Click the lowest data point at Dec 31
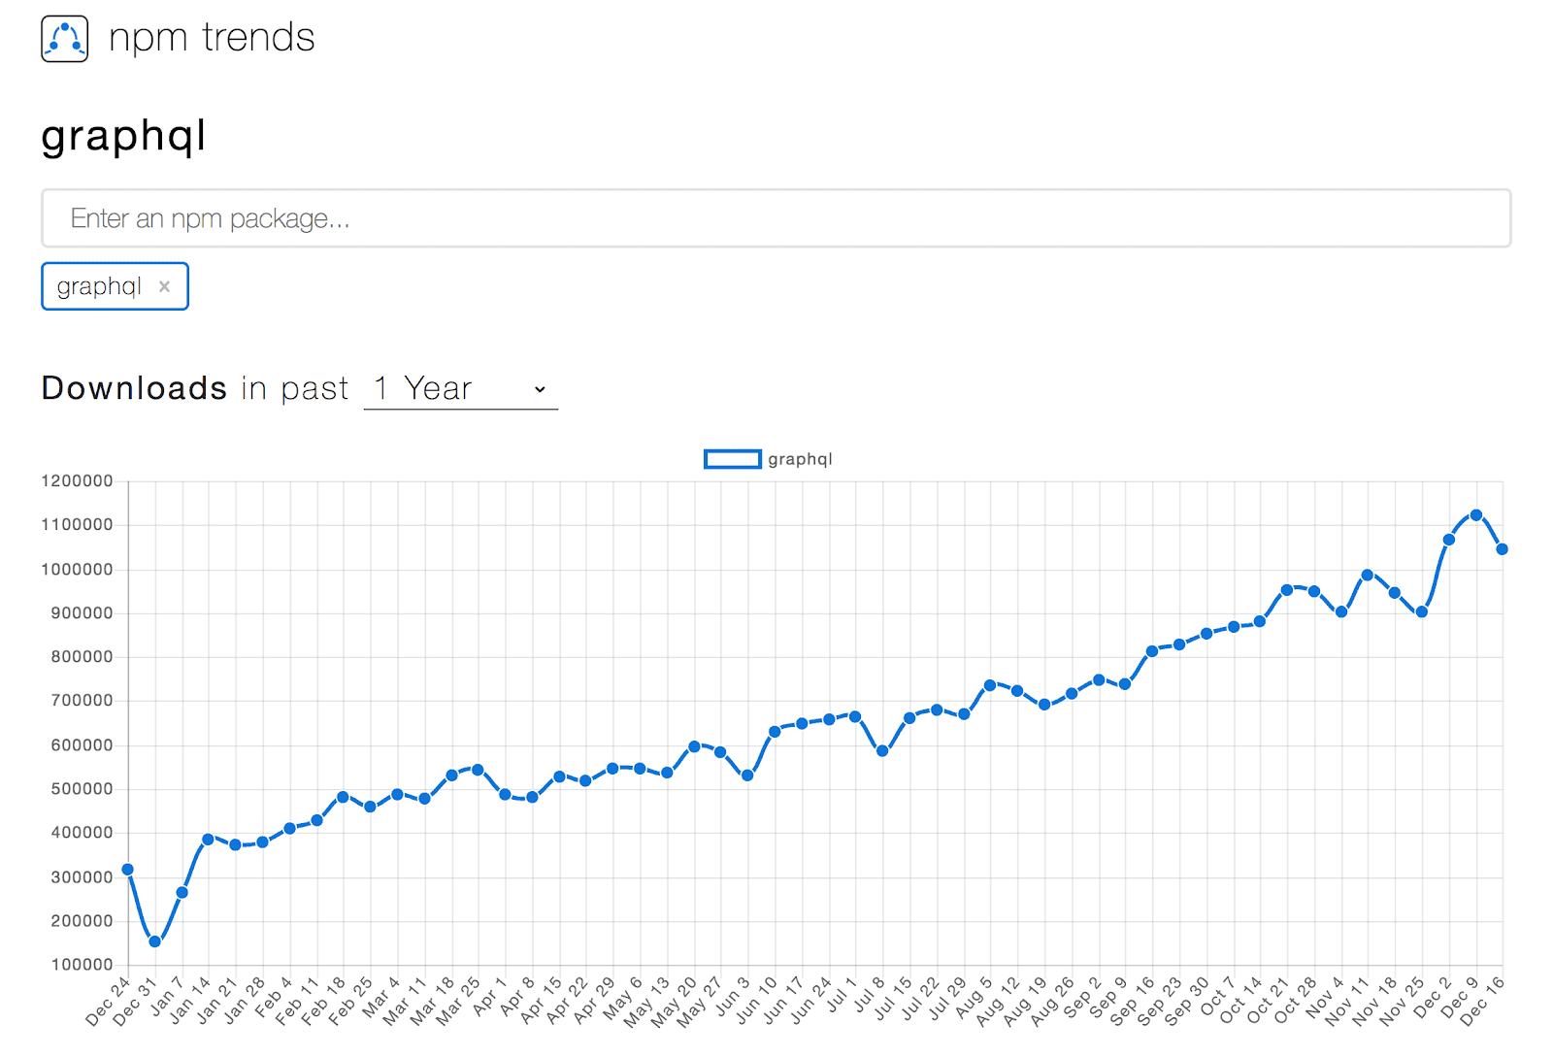 pyautogui.click(x=155, y=941)
